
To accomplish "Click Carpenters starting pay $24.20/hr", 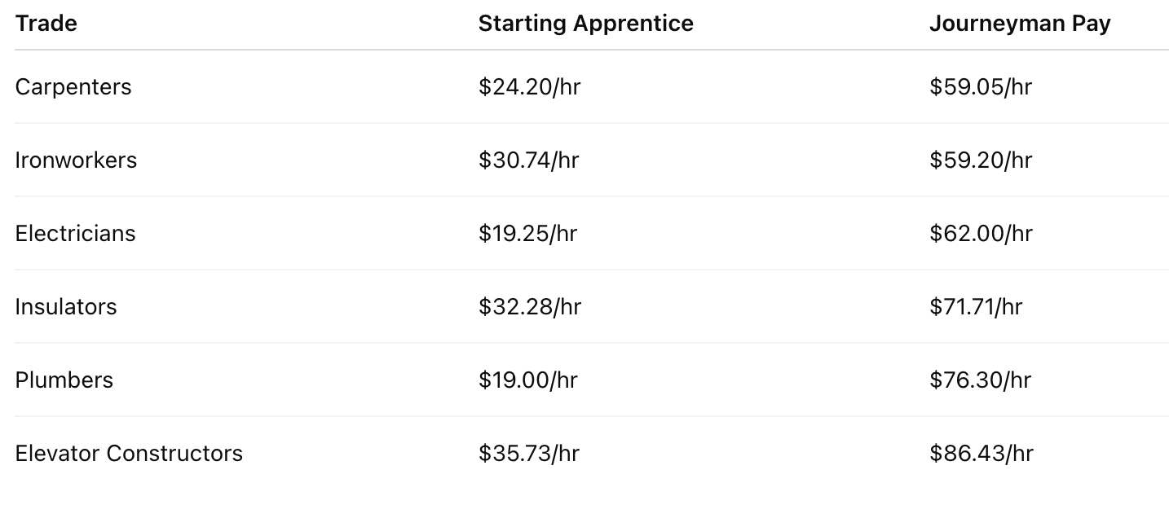I will click(529, 87).
